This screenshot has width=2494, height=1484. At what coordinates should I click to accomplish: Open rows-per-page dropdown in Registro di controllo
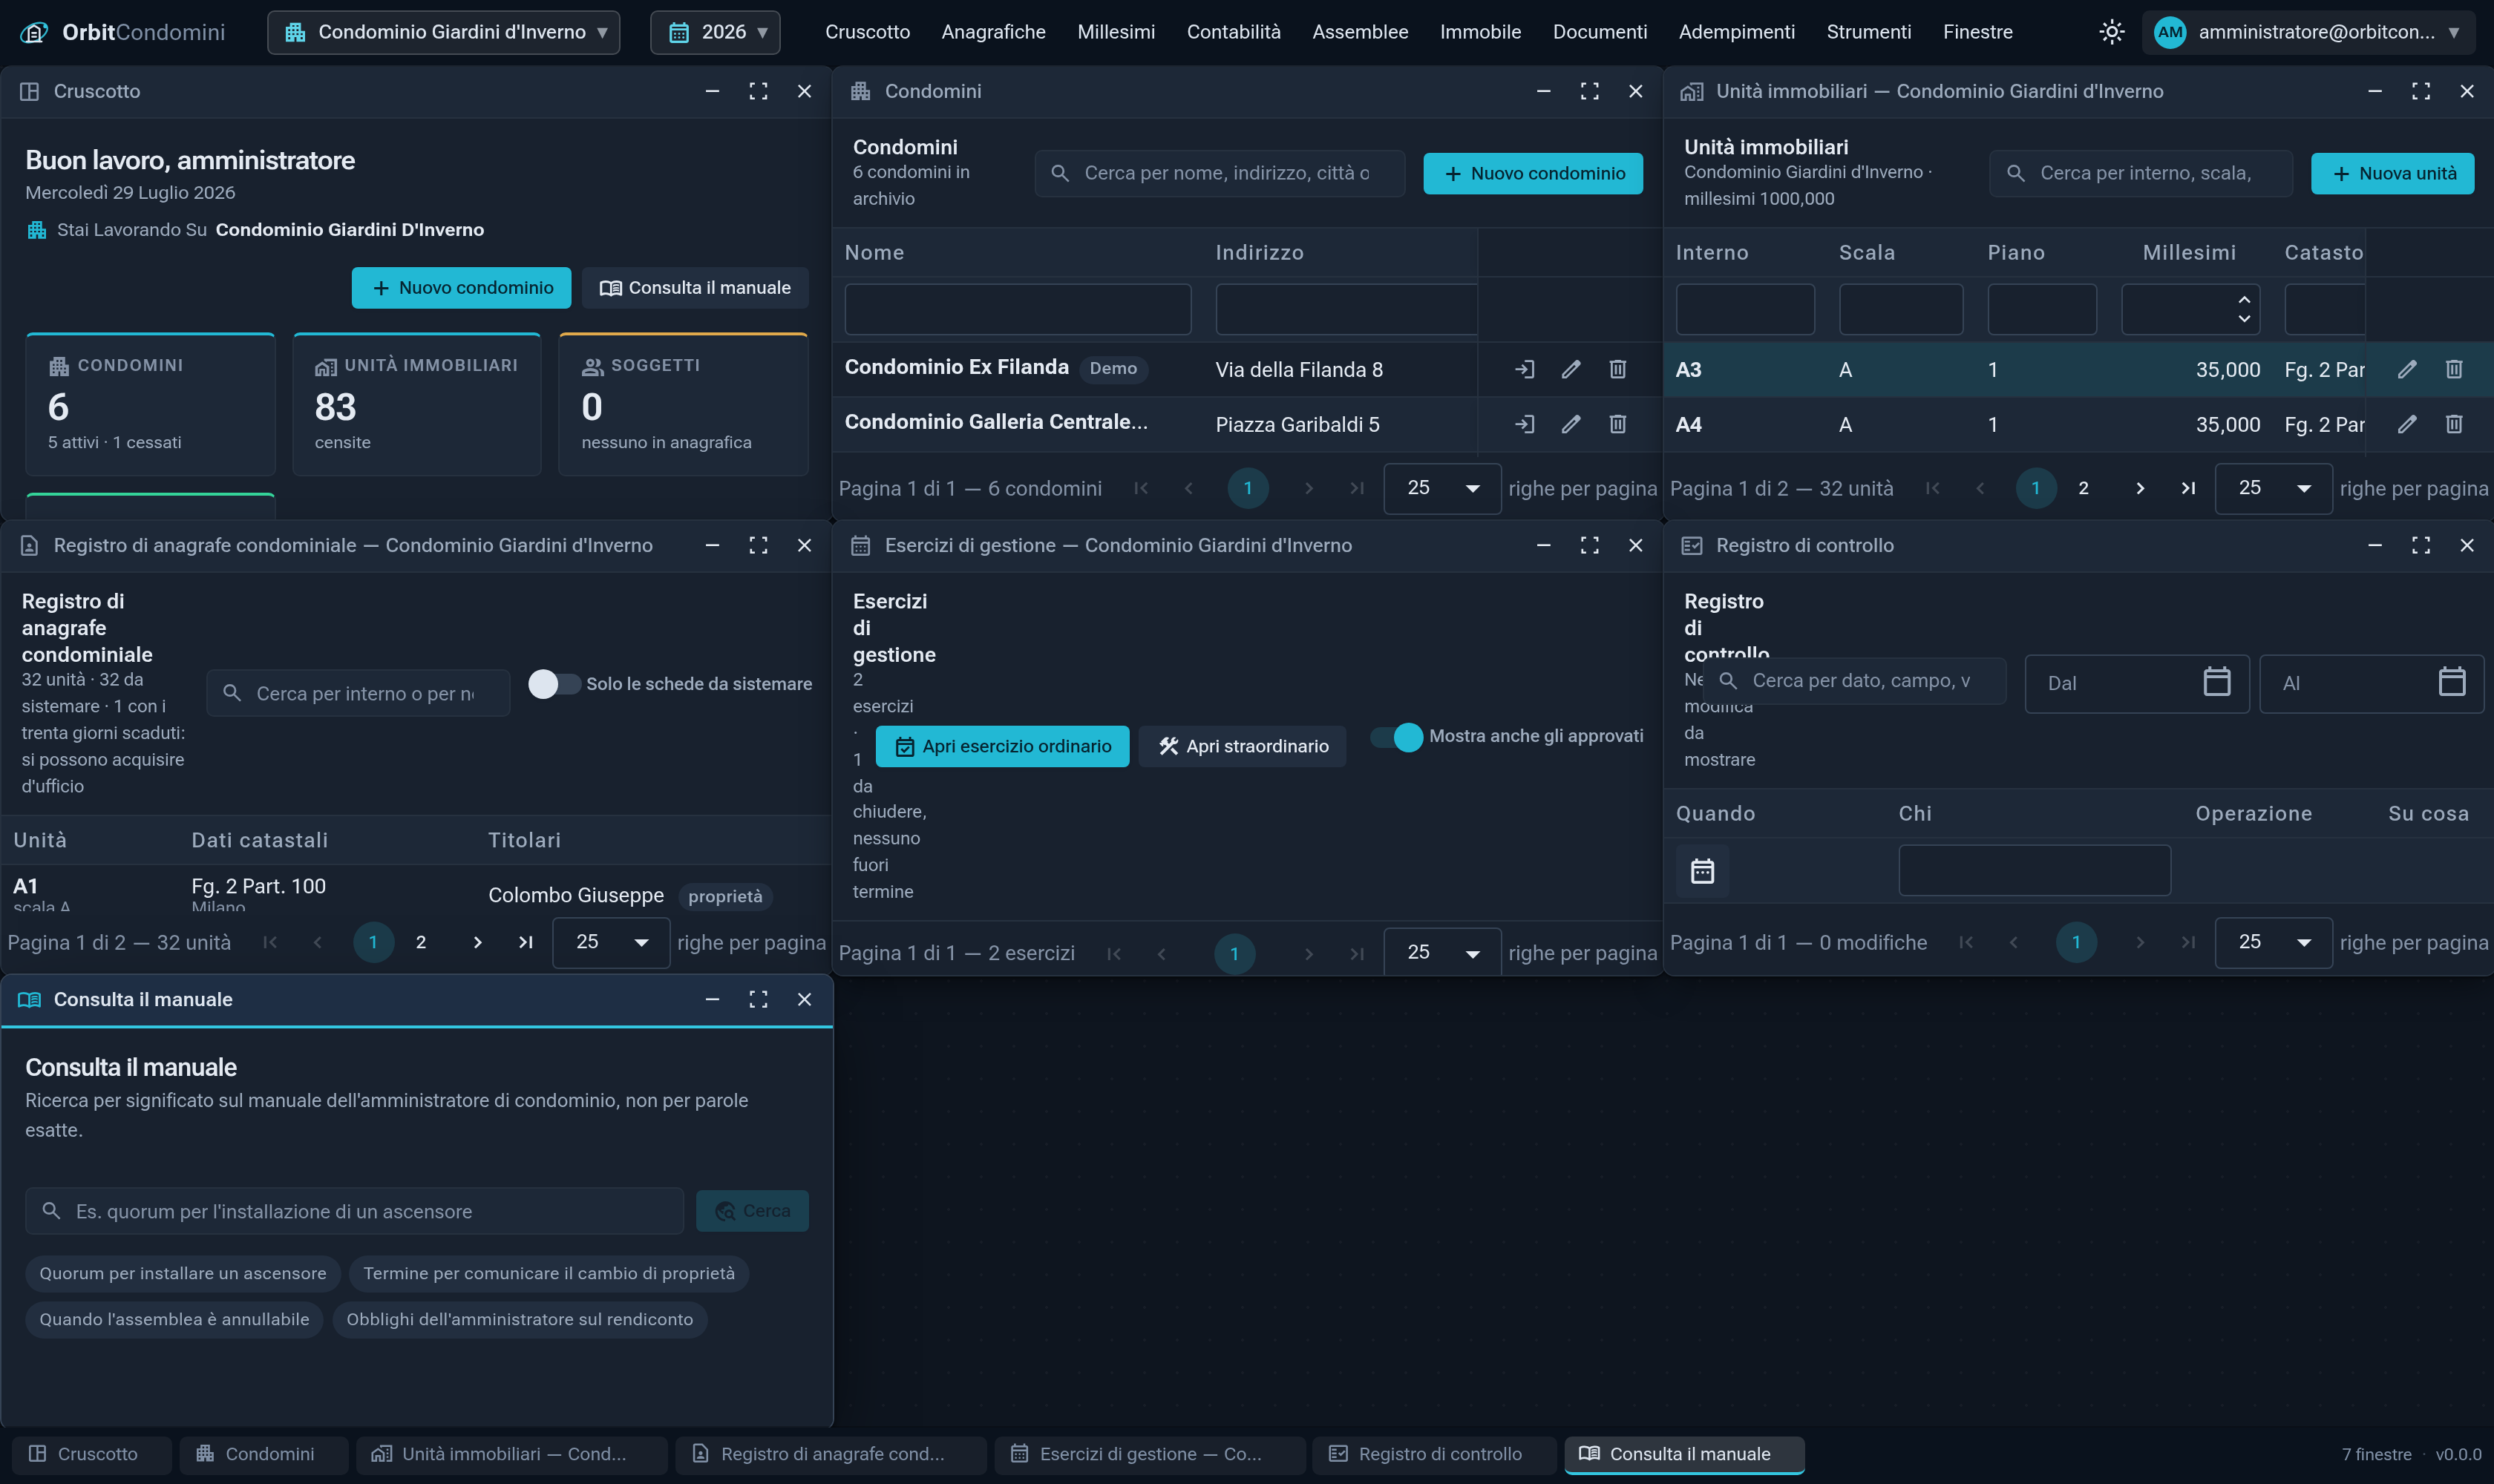(x=2273, y=942)
